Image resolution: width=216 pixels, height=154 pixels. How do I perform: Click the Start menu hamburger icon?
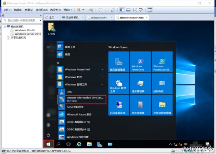[x=49, y=47]
